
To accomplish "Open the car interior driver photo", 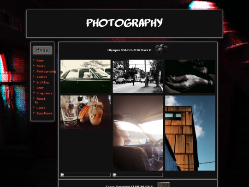I will [x=138, y=133].
